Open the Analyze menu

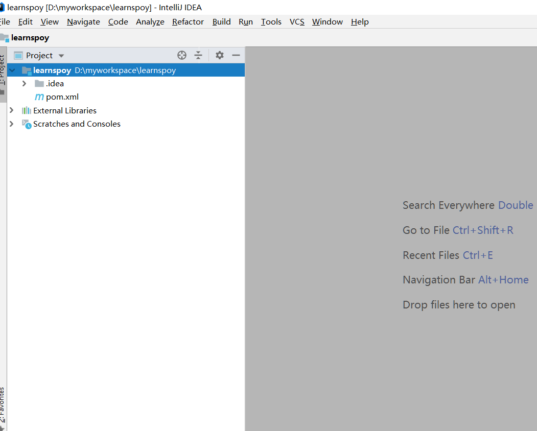click(150, 22)
